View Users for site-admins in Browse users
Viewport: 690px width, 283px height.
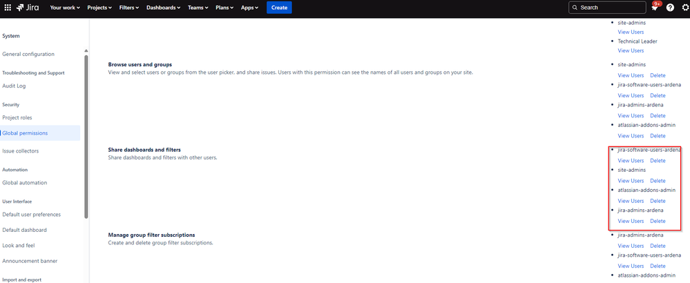pos(631,76)
